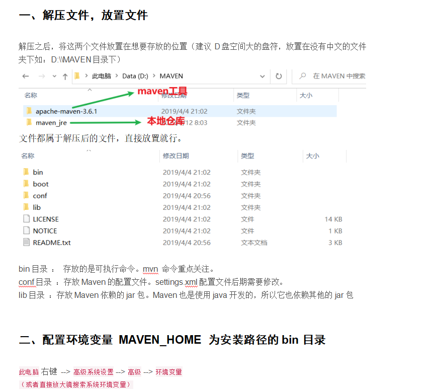Select the README.txt file
Viewport: 436px width, 390px height.
click(x=52, y=243)
